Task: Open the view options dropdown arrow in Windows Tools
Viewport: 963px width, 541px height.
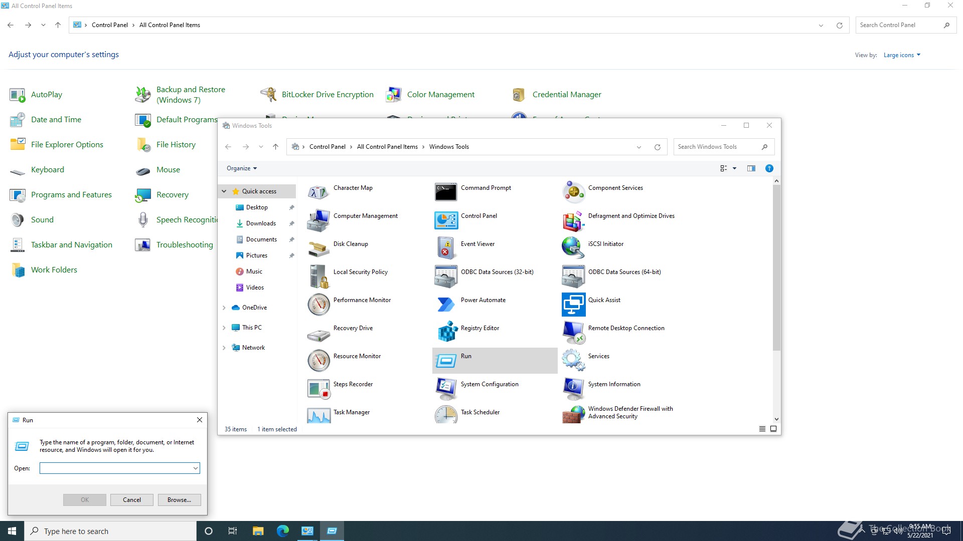Action: (734, 168)
